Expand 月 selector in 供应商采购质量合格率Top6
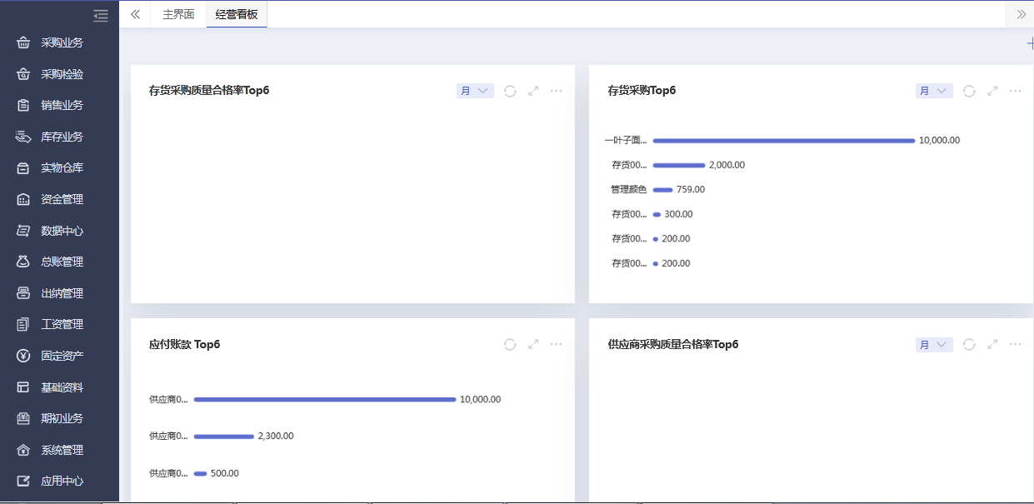This screenshot has height=504, width=1034. (934, 344)
